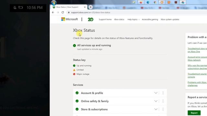
Task: Close the Xbox Status tab
Action: pyautogui.click(x=85, y=7)
